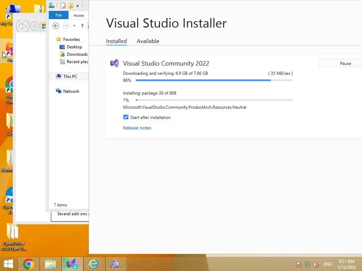Open Downloads in Favorites list
This screenshot has height=271, width=362.
[77, 54]
